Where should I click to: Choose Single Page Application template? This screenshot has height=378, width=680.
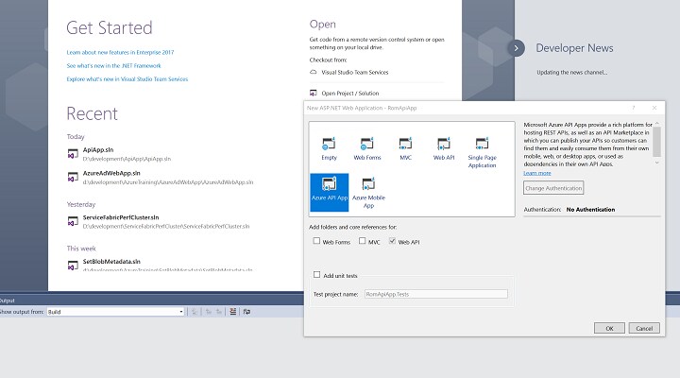(482, 152)
